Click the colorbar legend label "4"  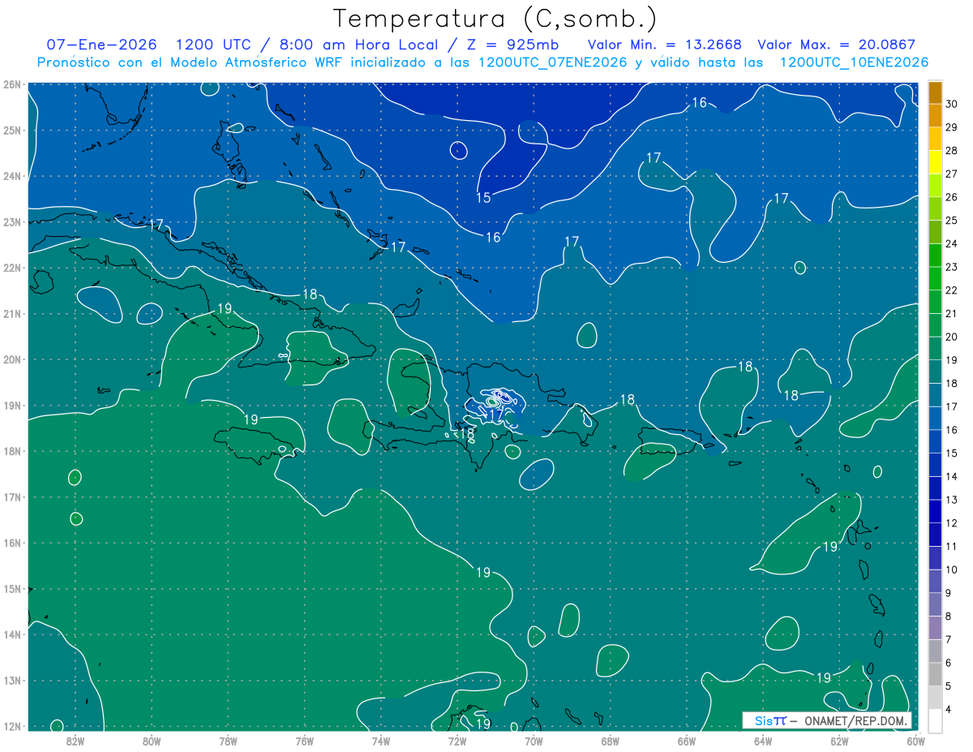tap(949, 710)
